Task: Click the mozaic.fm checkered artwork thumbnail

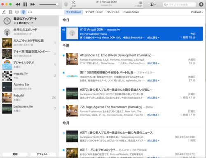Action: coord(7,76)
